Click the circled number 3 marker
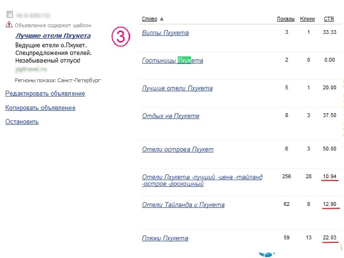The height and width of the screenshot is (258, 344). point(121,37)
